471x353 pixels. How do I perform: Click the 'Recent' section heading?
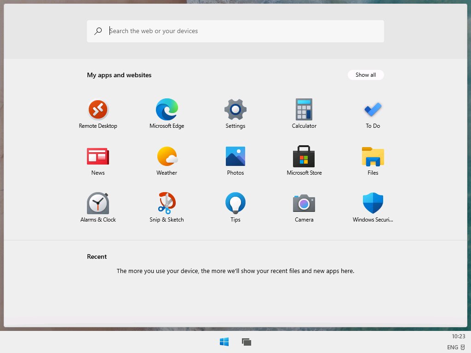[x=97, y=256]
